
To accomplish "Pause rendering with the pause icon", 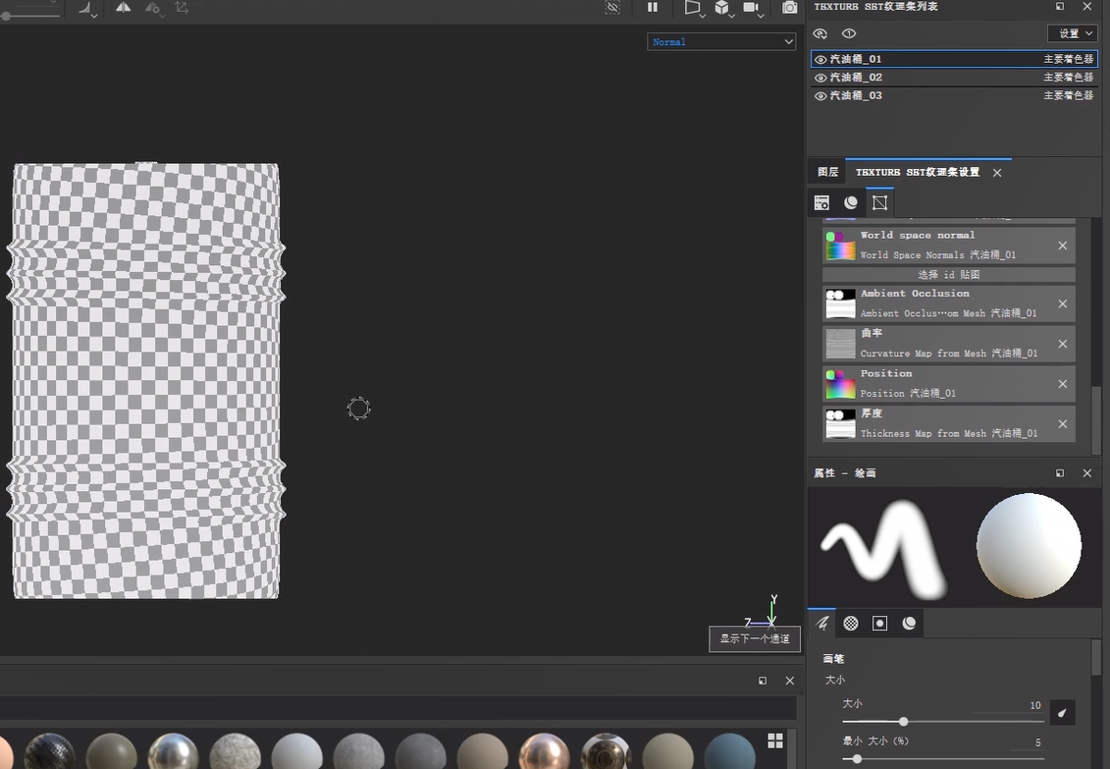I will point(653,8).
